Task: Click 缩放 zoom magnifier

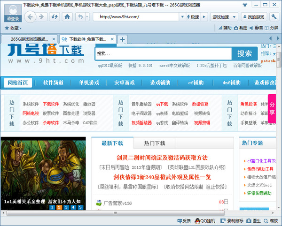Action: pyautogui.click(x=271, y=221)
